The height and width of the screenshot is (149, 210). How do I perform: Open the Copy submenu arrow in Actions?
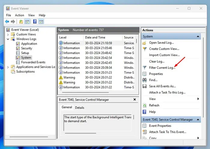(x=198, y=138)
